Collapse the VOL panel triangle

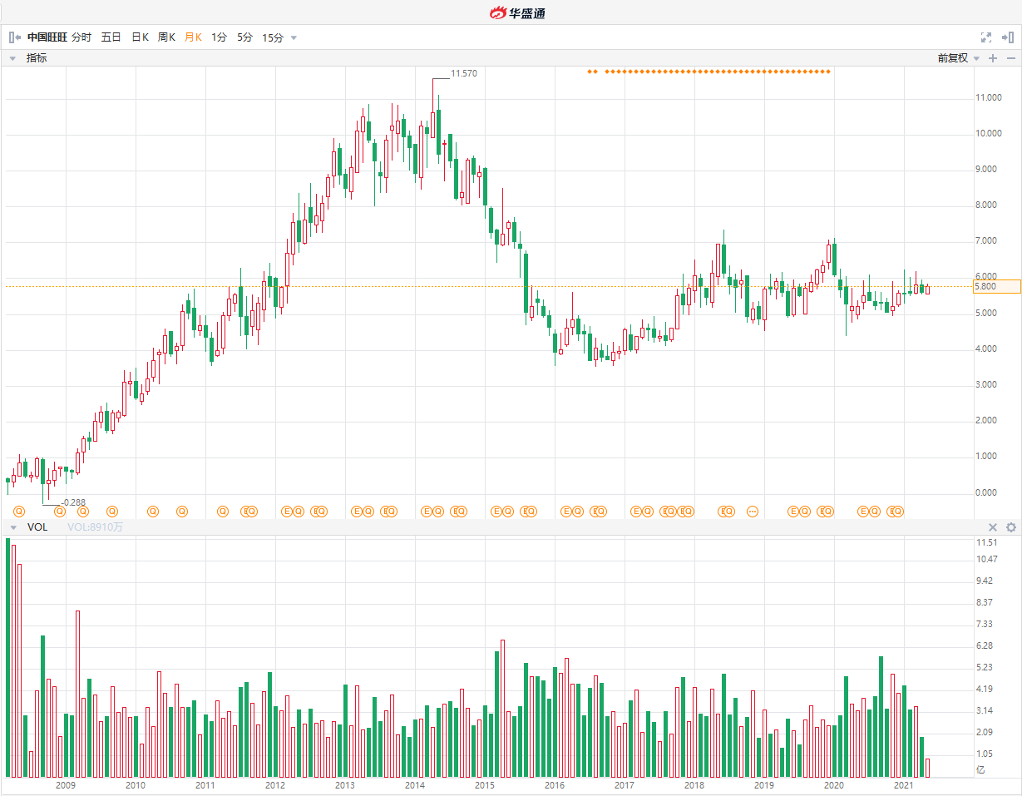tap(13, 527)
